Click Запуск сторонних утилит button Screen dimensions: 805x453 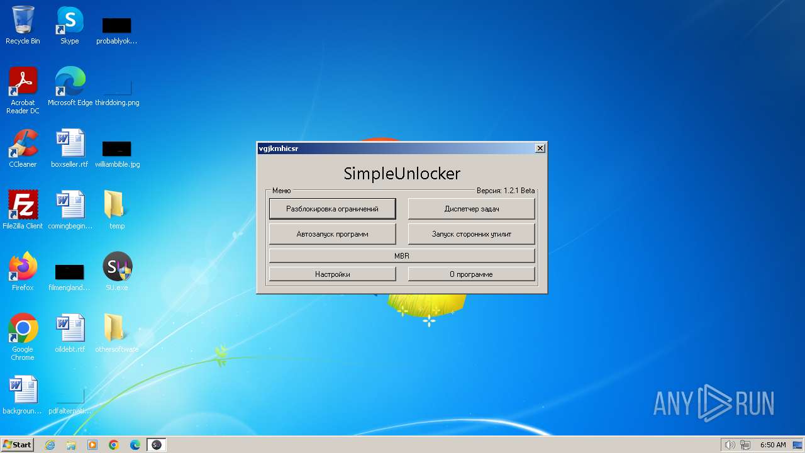point(472,234)
